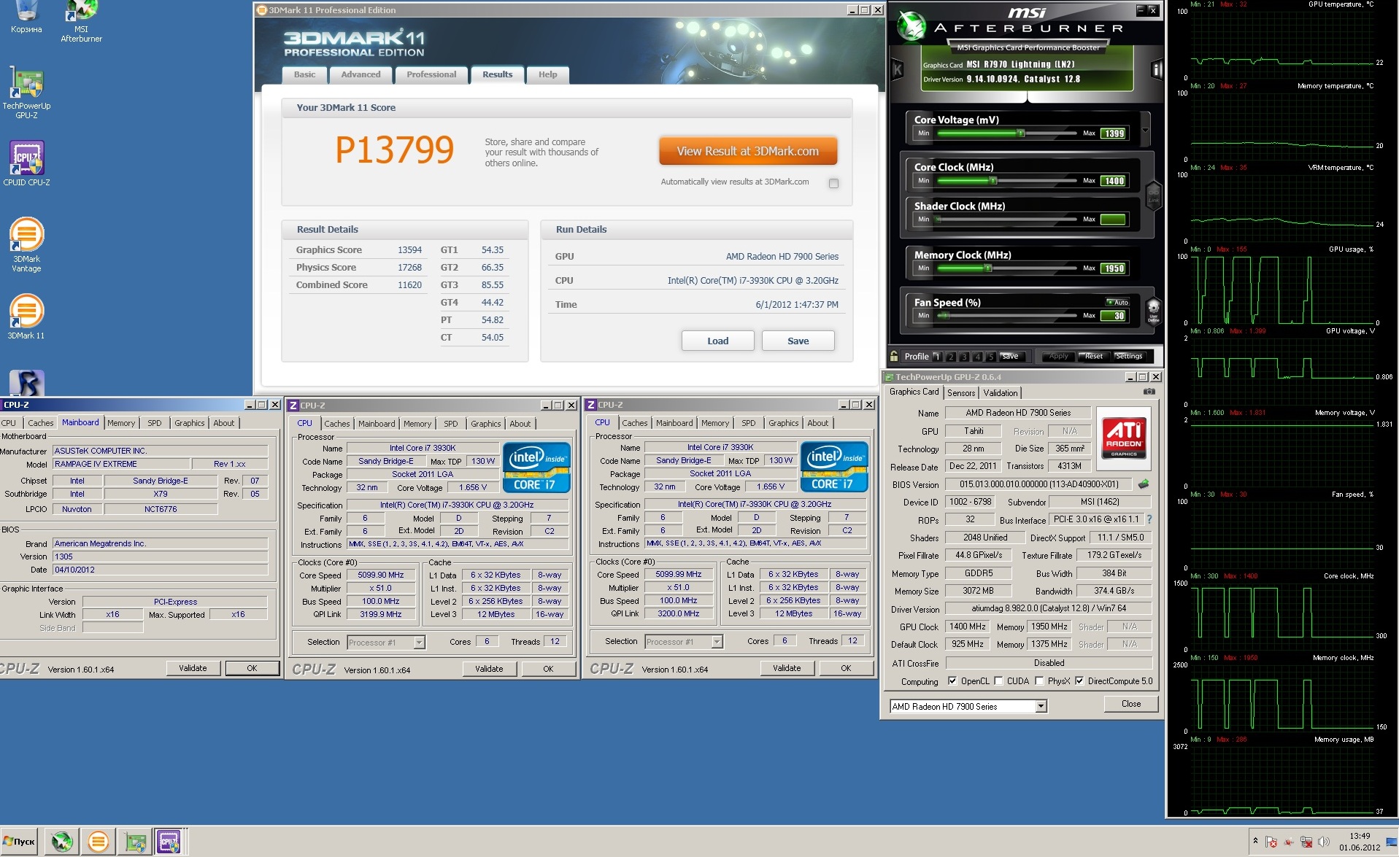This screenshot has height=857, width=1399.
Task: Click the User Define fan gear icon
Action: pos(1154,310)
